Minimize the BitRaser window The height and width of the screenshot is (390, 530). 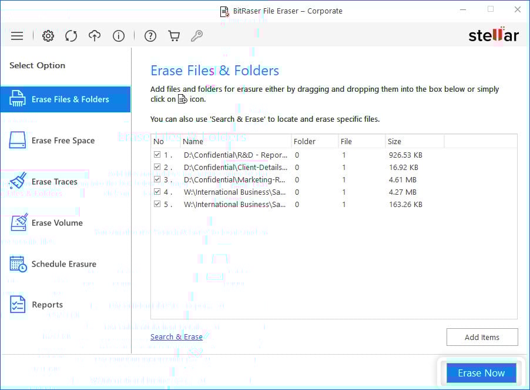coord(463,9)
